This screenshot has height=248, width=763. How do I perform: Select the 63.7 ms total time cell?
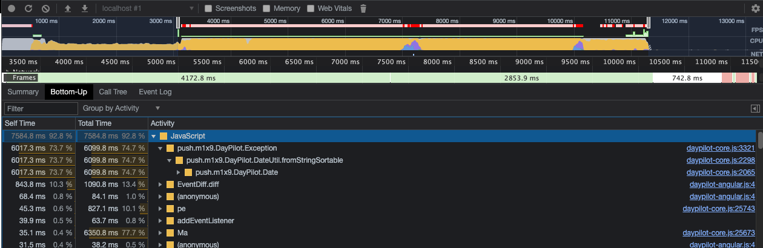(x=111, y=221)
